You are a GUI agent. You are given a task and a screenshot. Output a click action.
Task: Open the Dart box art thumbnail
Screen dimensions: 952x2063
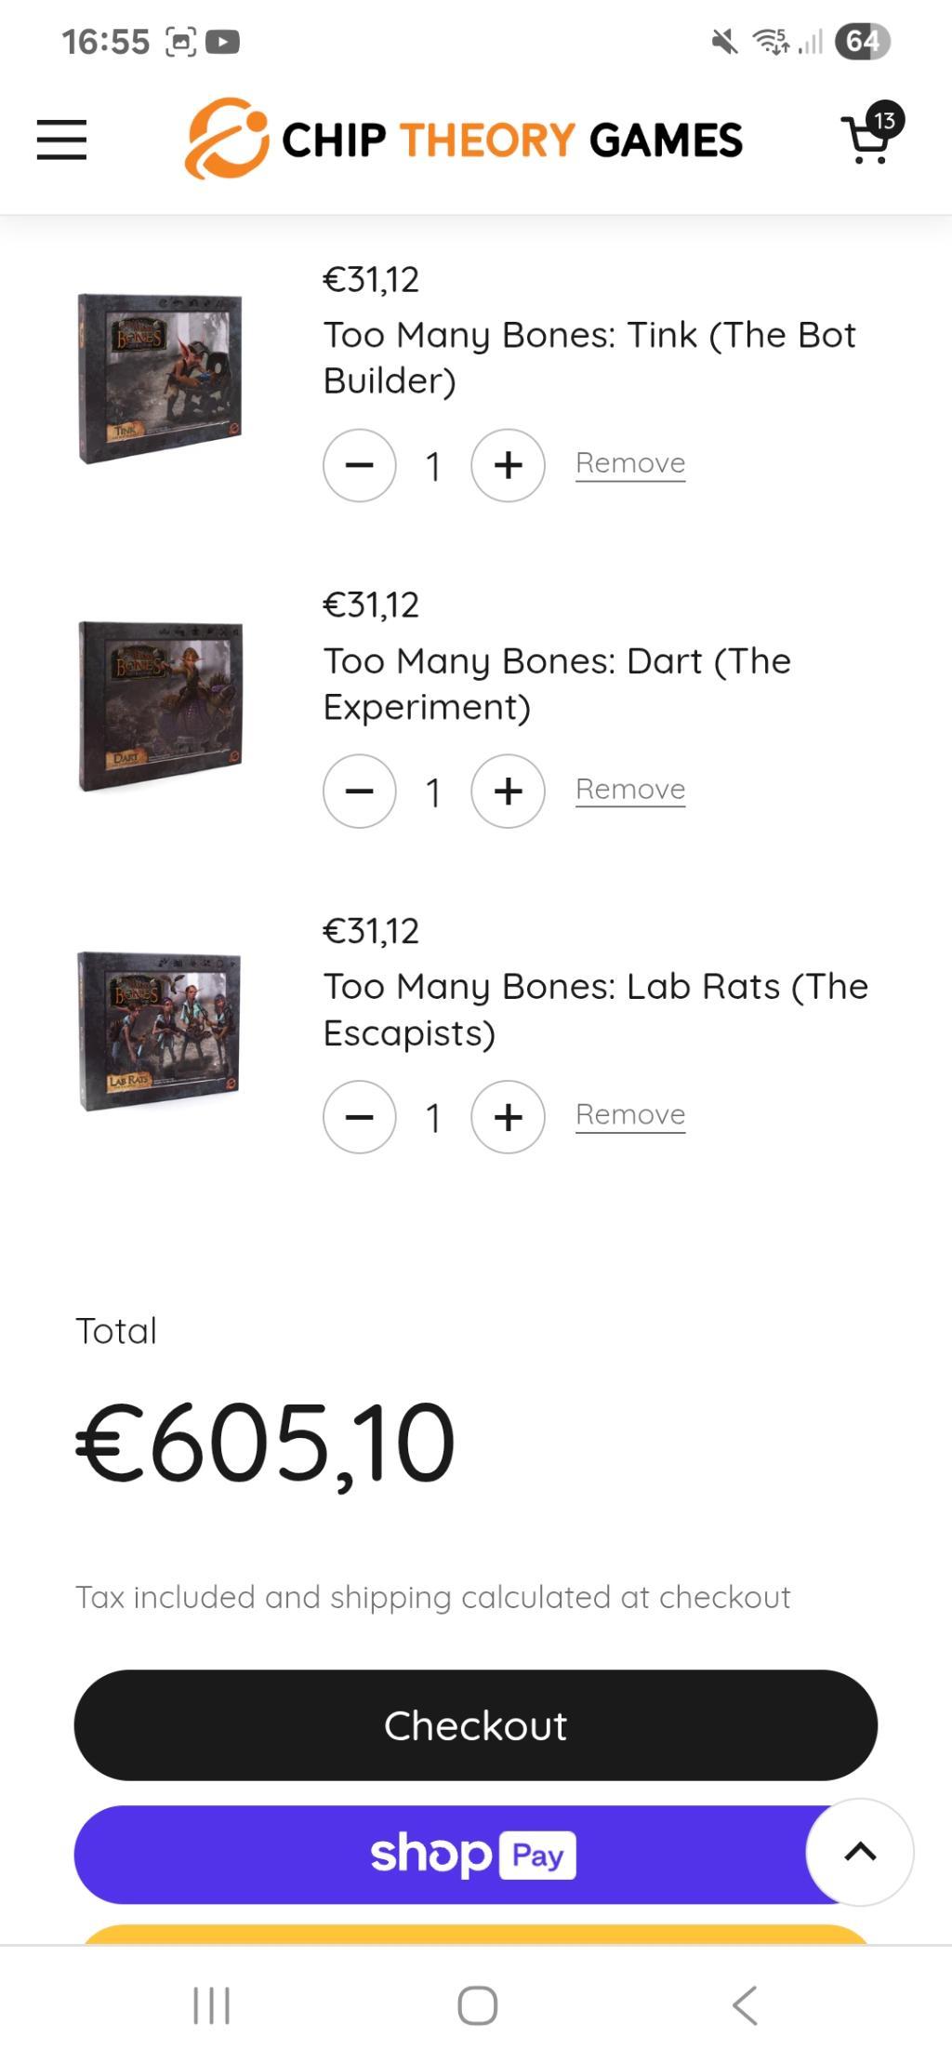160,706
